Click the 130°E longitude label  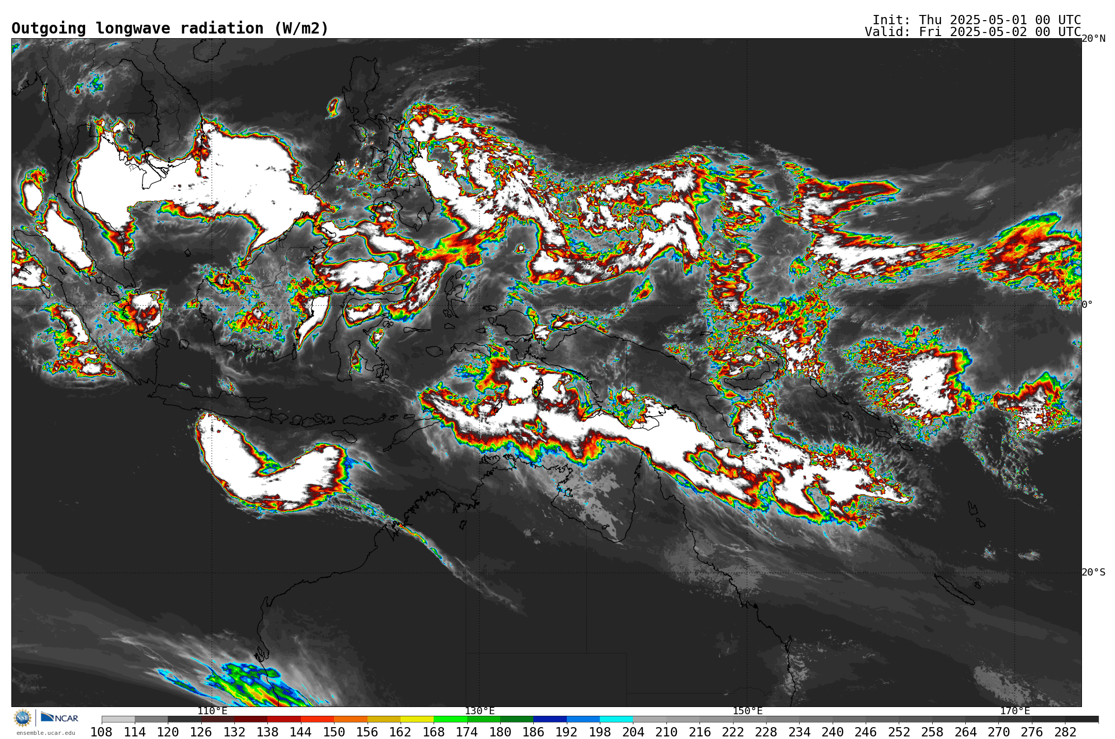pos(480,711)
